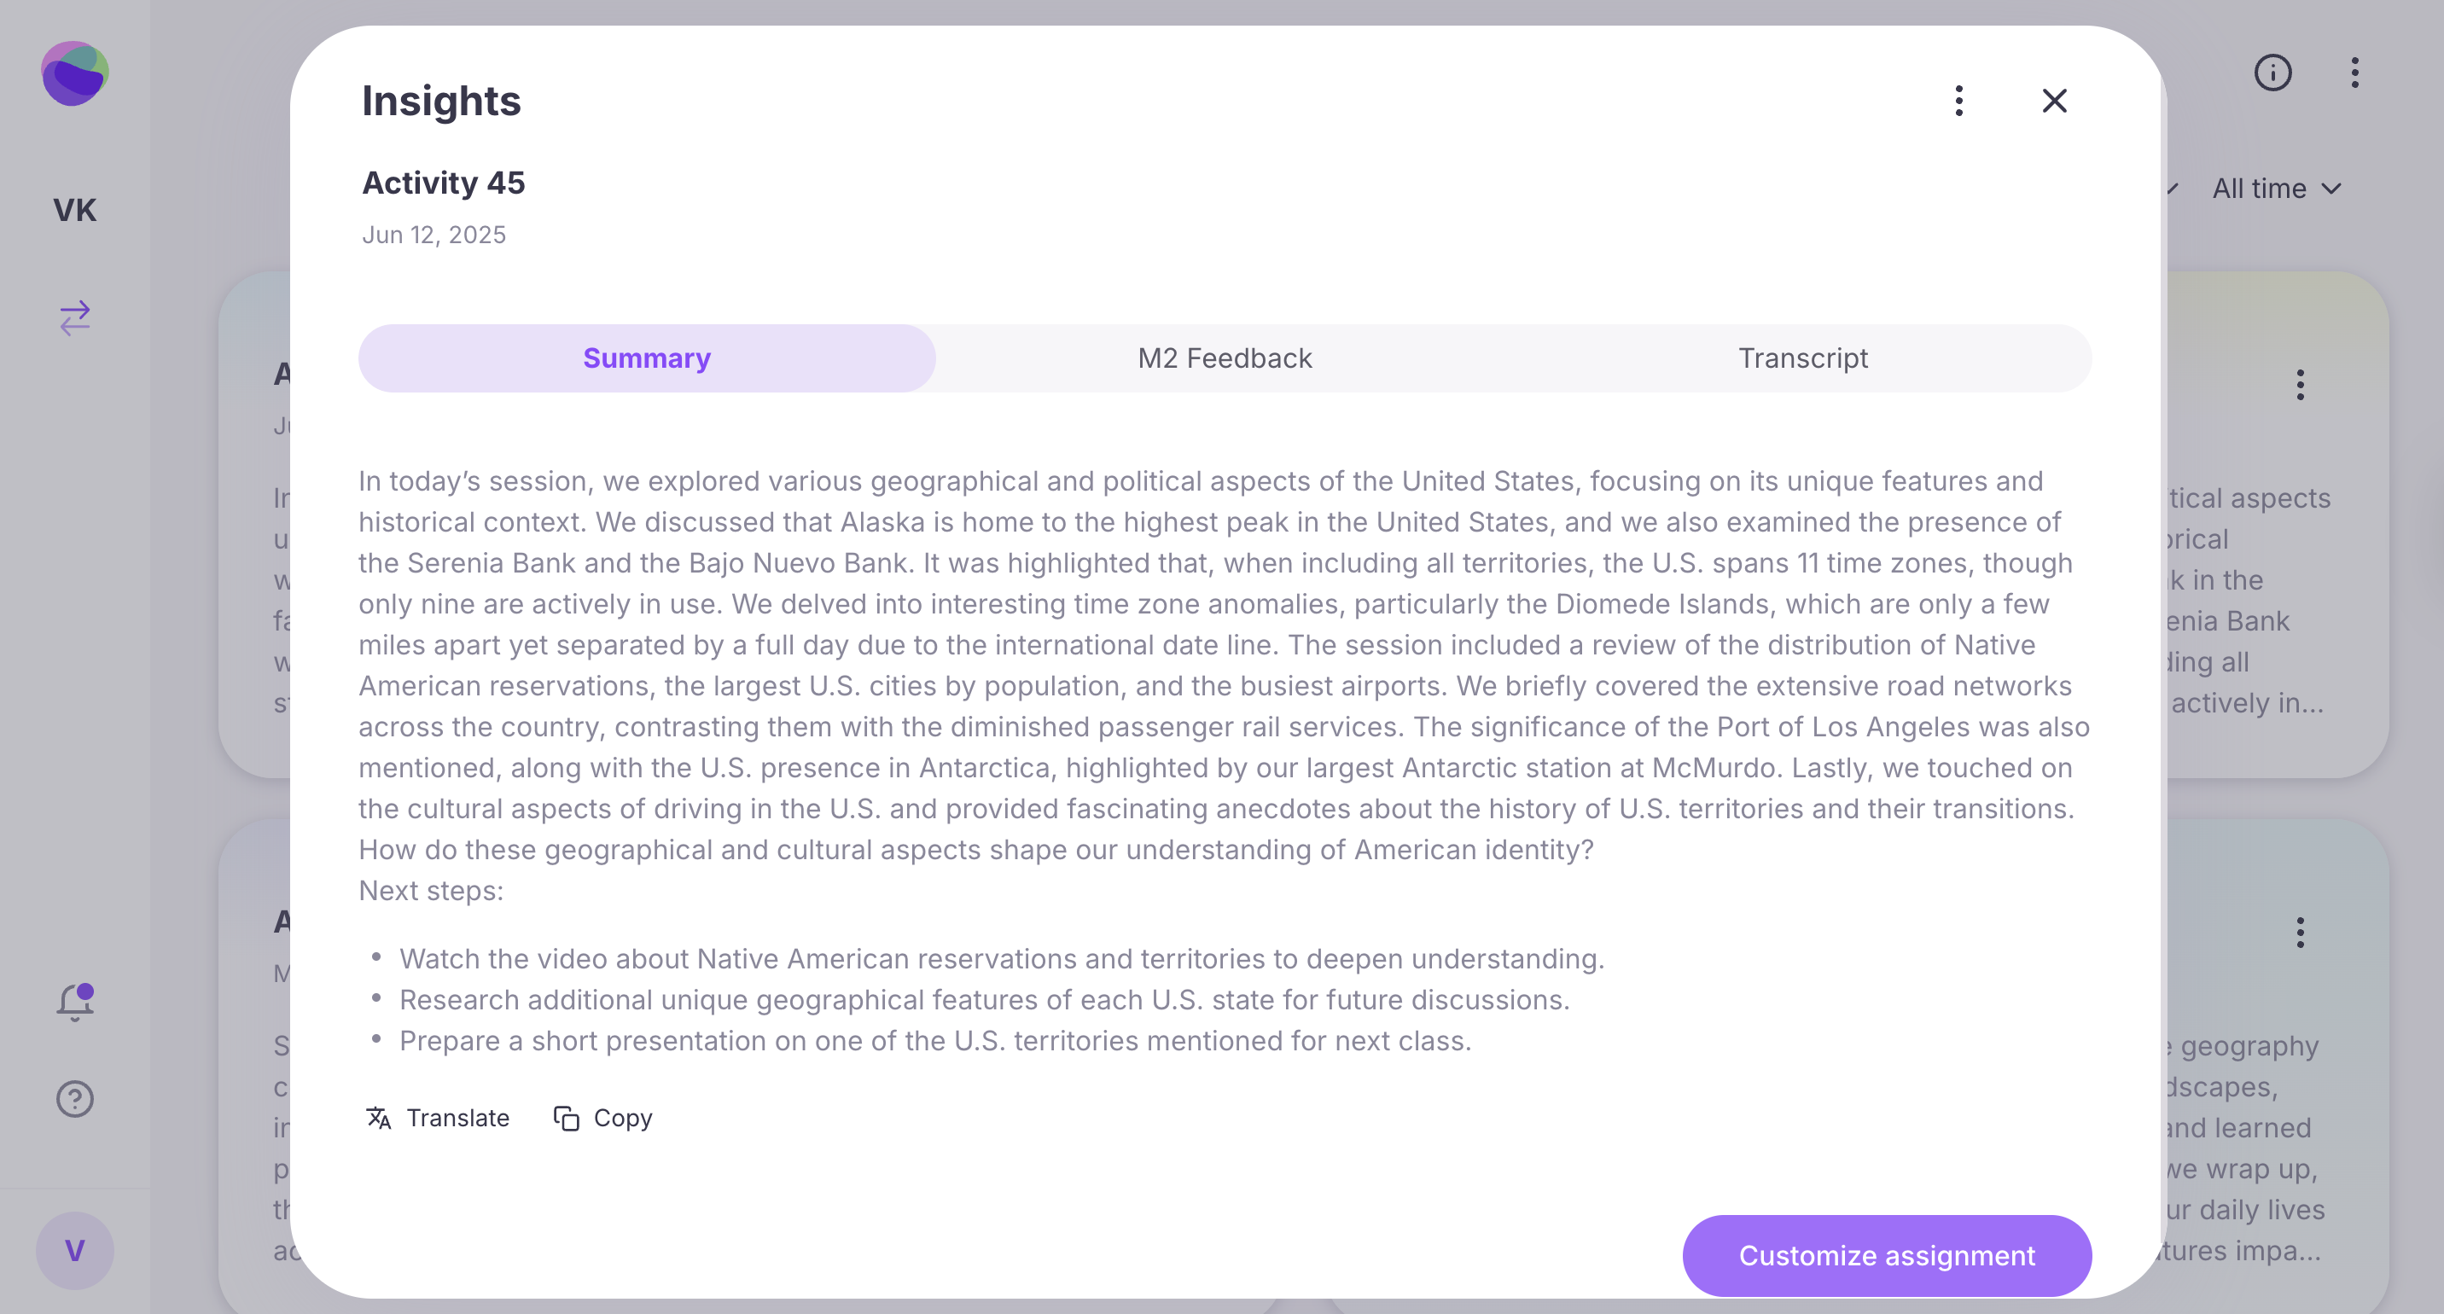Click the info circle icon
The height and width of the screenshot is (1314, 2444).
click(x=2272, y=73)
